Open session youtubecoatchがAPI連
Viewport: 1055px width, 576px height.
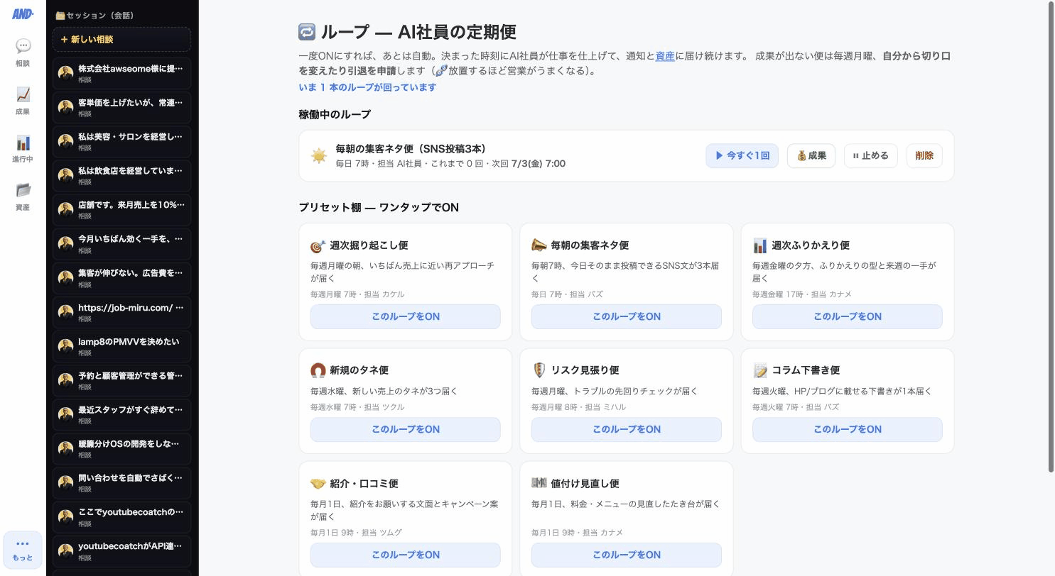[x=121, y=550]
